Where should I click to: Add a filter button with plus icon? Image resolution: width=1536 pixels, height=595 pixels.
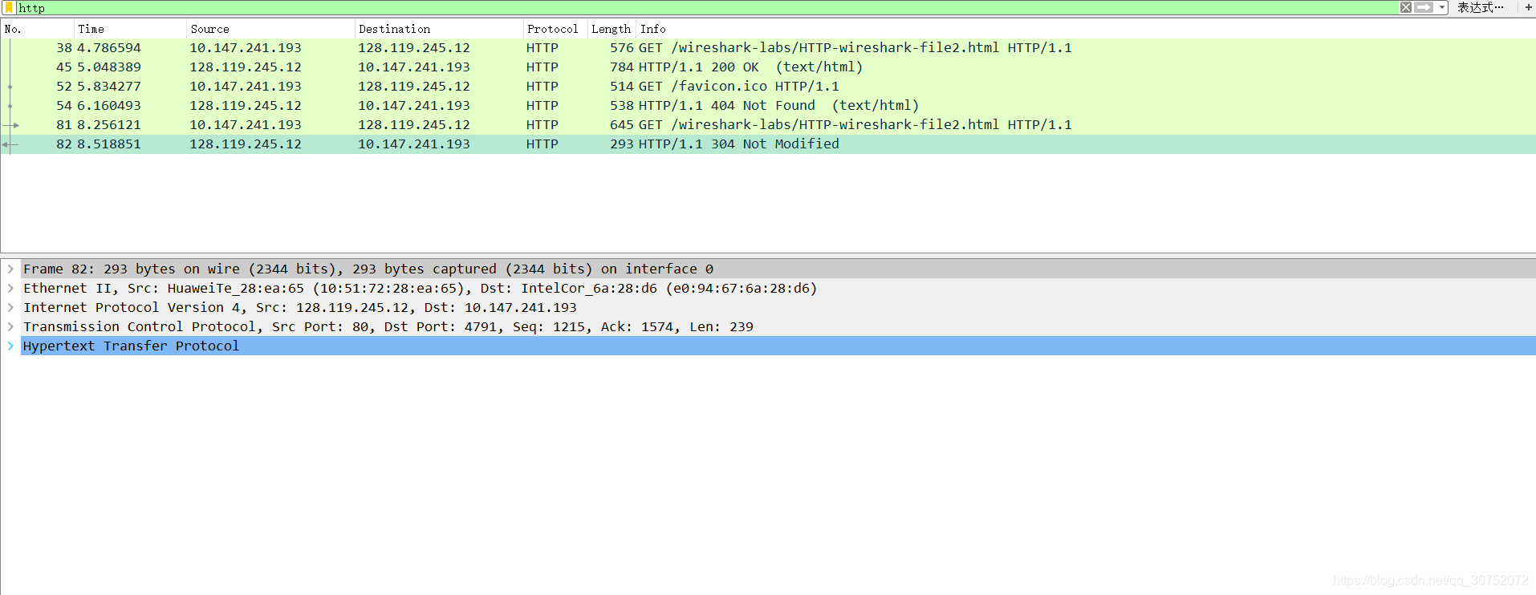[x=1529, y=7]
